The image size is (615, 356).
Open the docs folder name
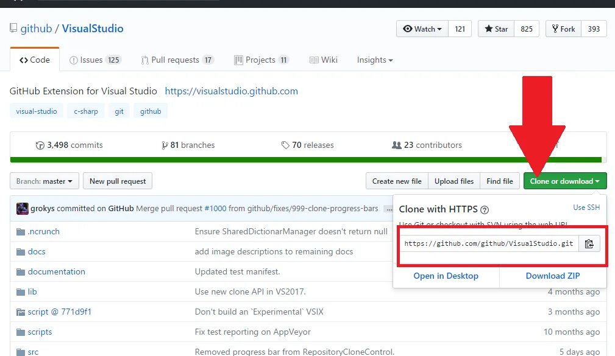[x=37, y=251]
